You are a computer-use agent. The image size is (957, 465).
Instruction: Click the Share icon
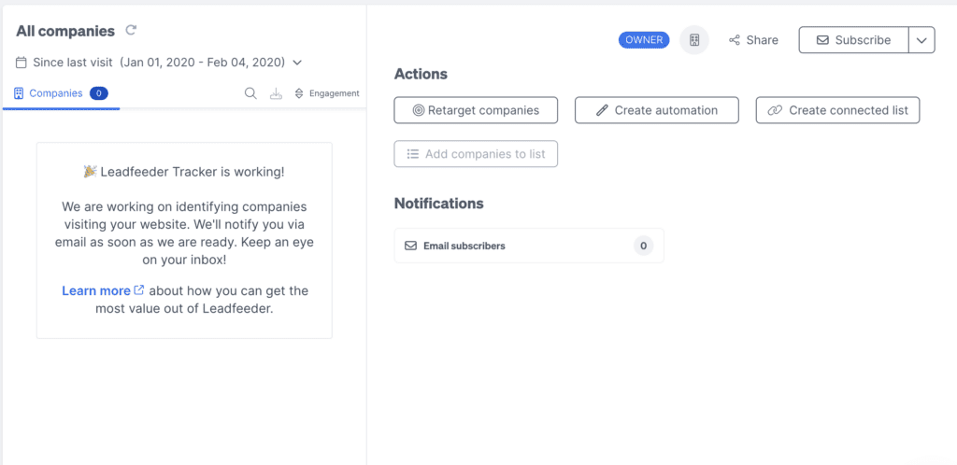click(x=736, y=40)
